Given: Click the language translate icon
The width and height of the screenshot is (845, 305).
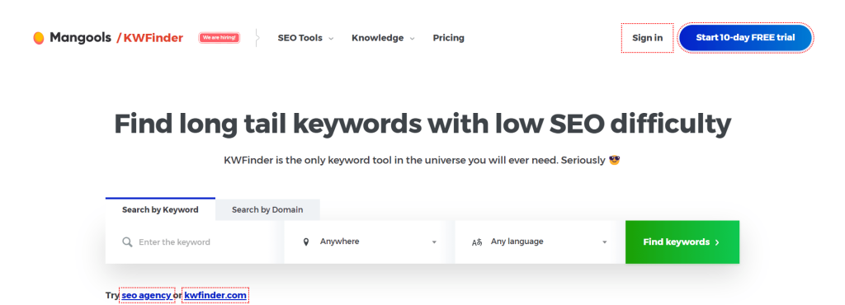Looking at the screenshot, I should pyautogui.click(x=477, y=242).
